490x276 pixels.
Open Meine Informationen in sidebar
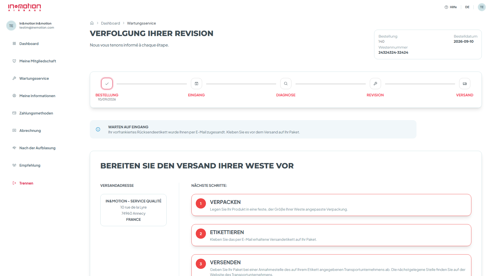37,96
